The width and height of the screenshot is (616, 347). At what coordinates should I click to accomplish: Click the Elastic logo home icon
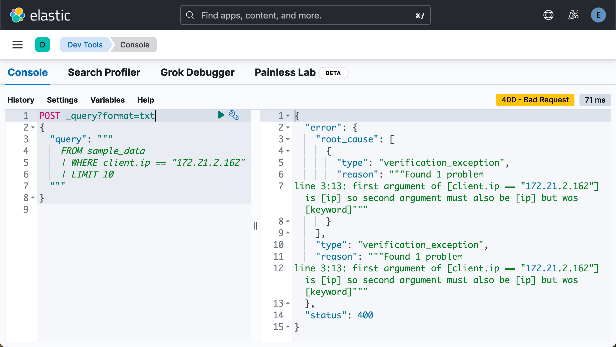[18, 15]
